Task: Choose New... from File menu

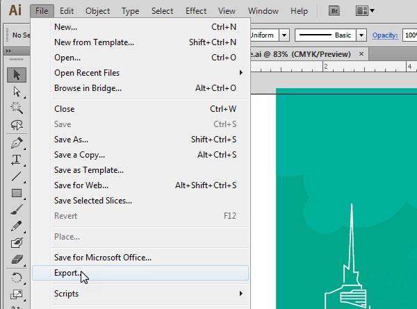Action: [x=140, y=27]
